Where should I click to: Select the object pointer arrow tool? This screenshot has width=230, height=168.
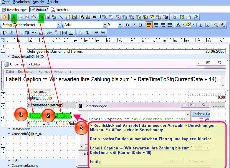point(5,17)
